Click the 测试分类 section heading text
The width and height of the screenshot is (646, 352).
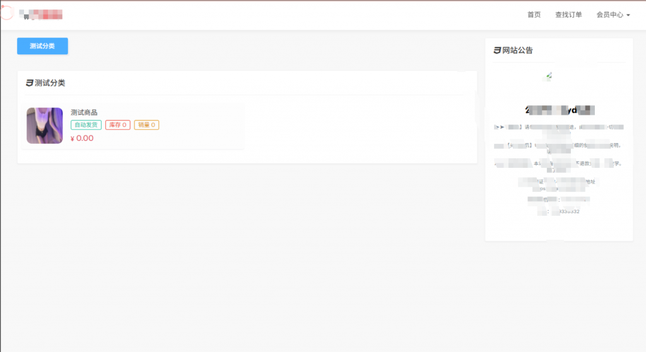[x=50, y=83]
